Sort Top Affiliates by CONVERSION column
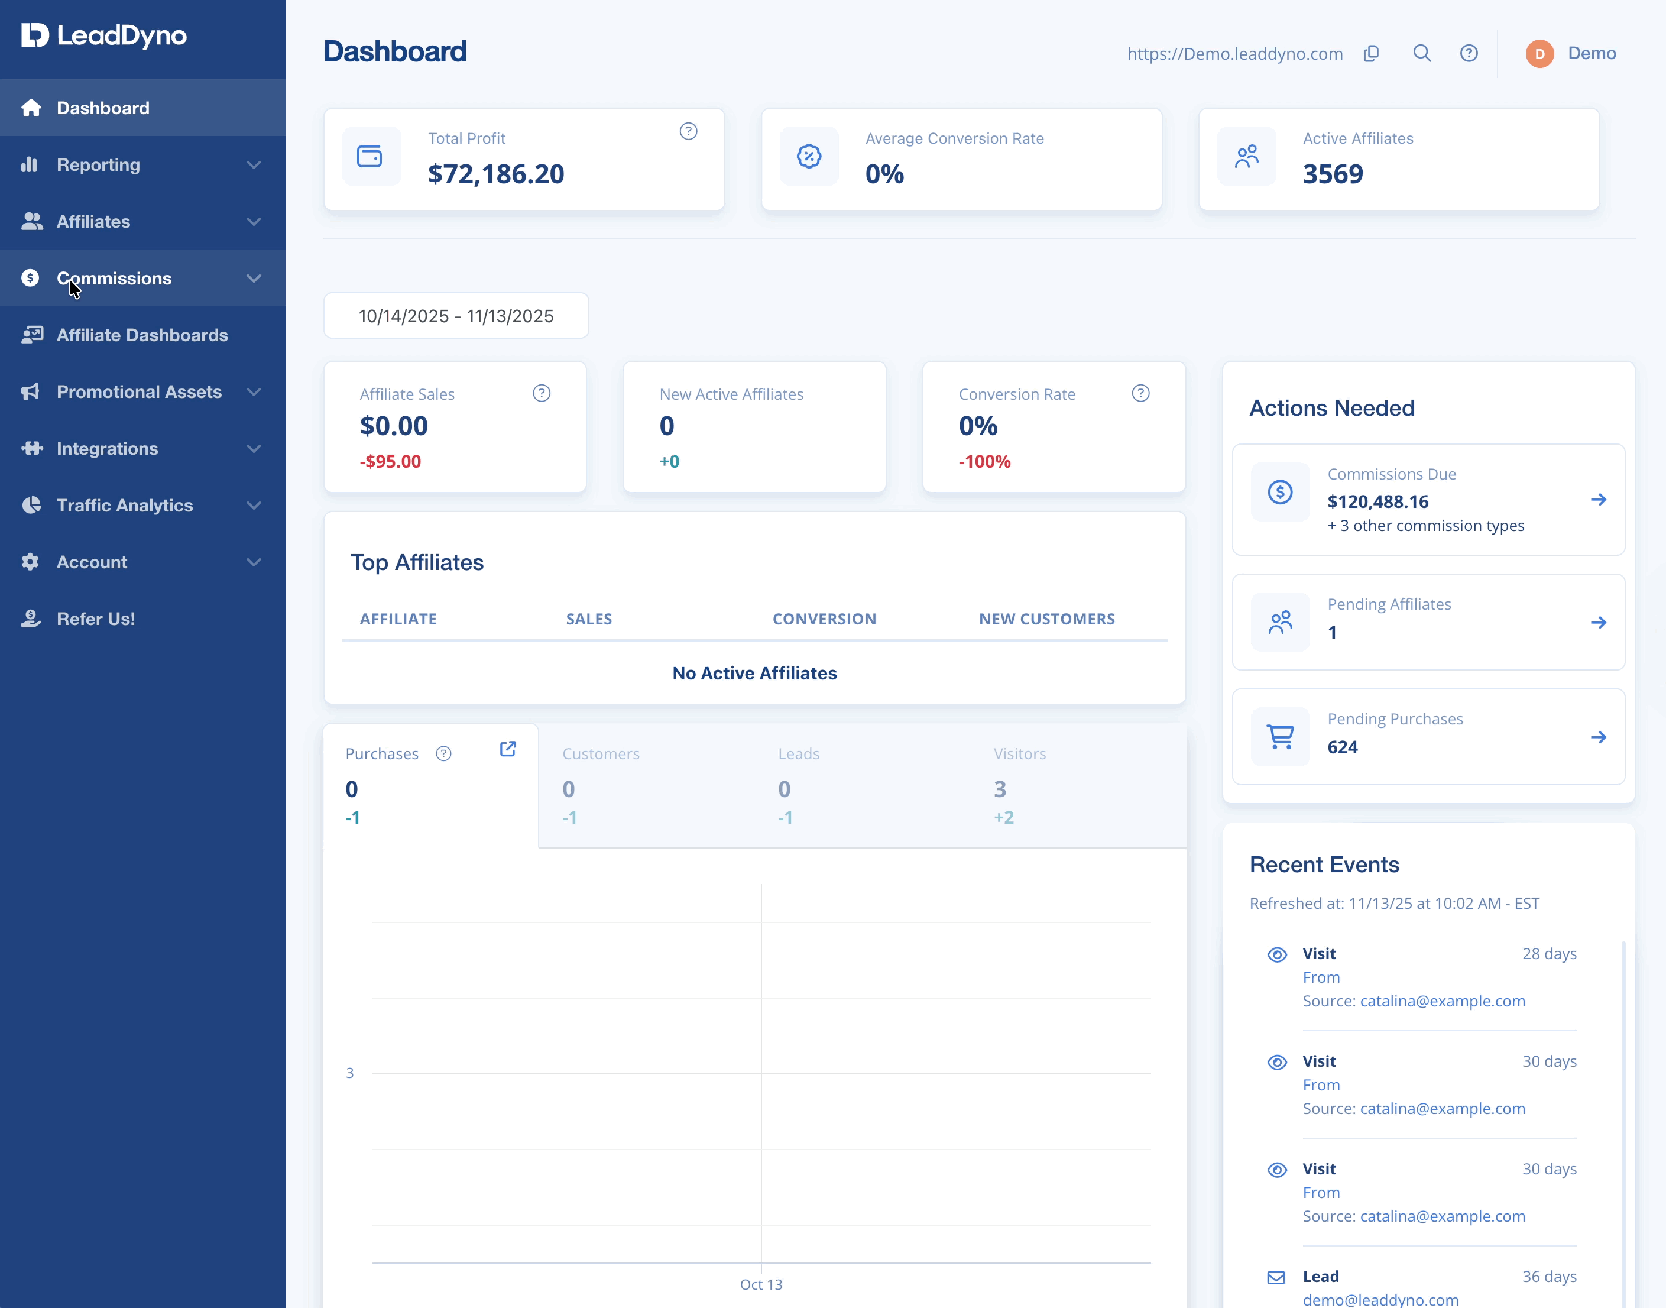The height and width of the screenshot is (1308, 1666). 825,619
